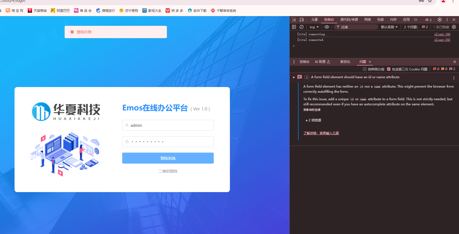Open the 新变化 drawer tab
The height and width of the screenshot is (234, 459).
345,62
